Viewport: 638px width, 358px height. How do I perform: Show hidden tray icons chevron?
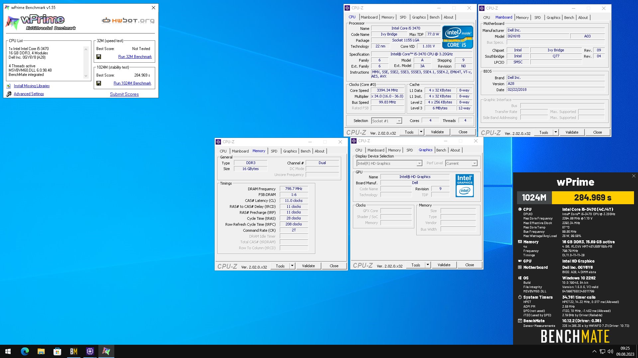[594, 351]
